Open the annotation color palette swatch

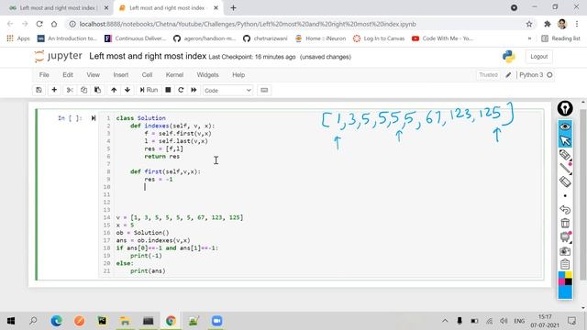[x=565, y=285]
